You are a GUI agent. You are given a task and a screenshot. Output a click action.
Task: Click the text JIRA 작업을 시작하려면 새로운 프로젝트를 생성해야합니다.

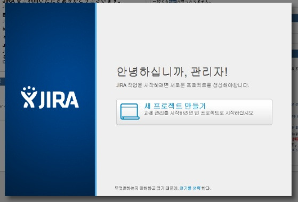(x=182, y=85)
